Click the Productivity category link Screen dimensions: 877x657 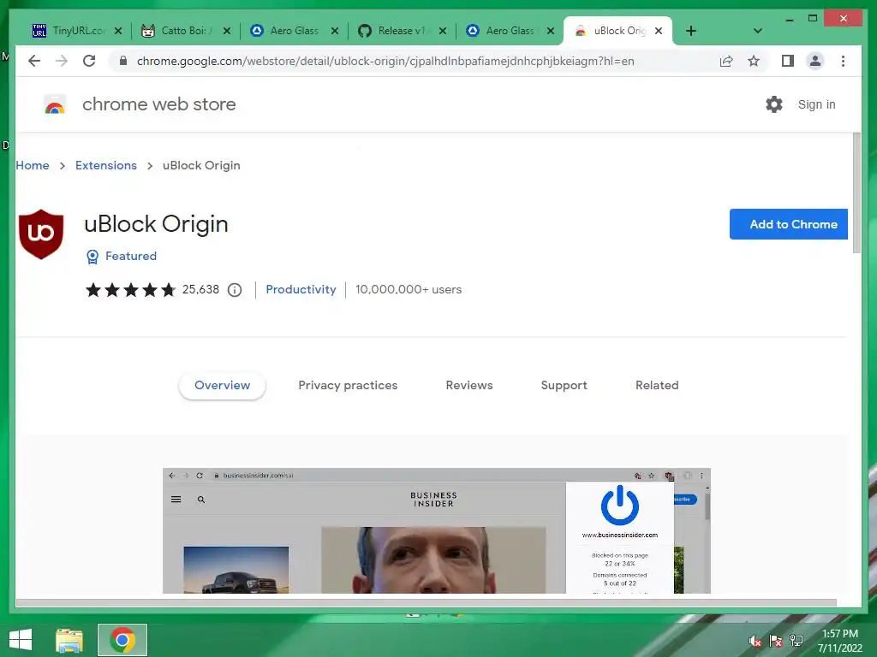pyautogui.click(x=301, y=289)
